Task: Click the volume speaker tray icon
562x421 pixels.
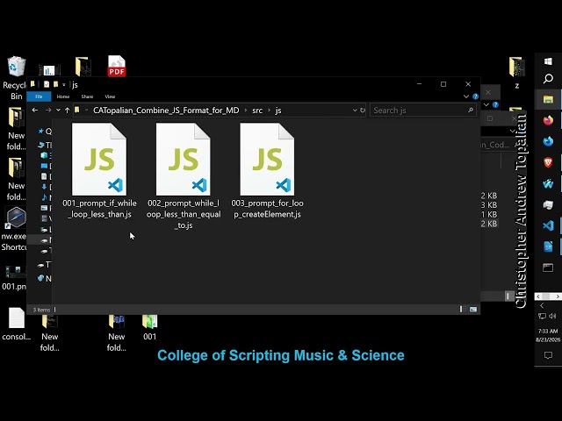Action: tap(552, 316)
